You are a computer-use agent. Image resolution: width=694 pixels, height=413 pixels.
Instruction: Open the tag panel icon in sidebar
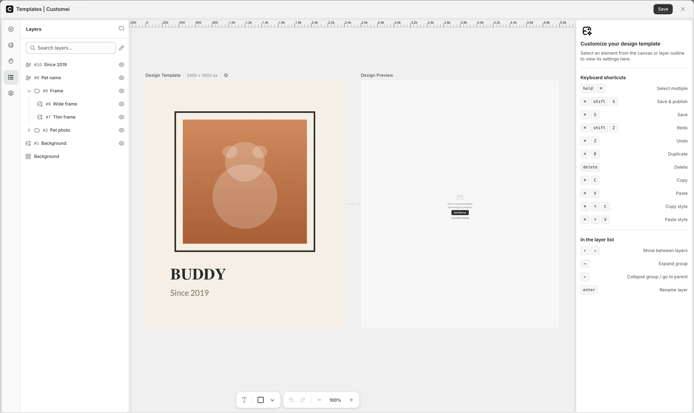(x=11, y=61)
